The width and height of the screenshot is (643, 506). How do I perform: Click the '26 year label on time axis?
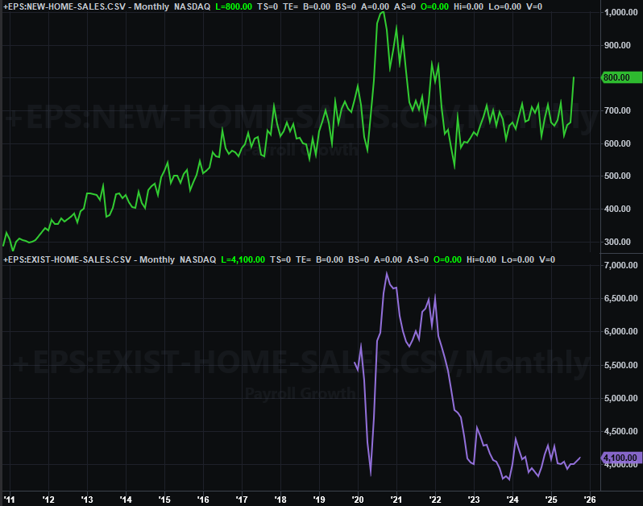[589, 497]
